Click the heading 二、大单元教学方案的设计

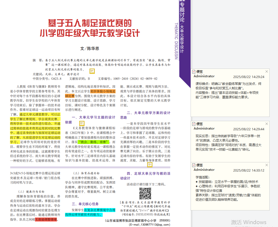click(148, 113)
